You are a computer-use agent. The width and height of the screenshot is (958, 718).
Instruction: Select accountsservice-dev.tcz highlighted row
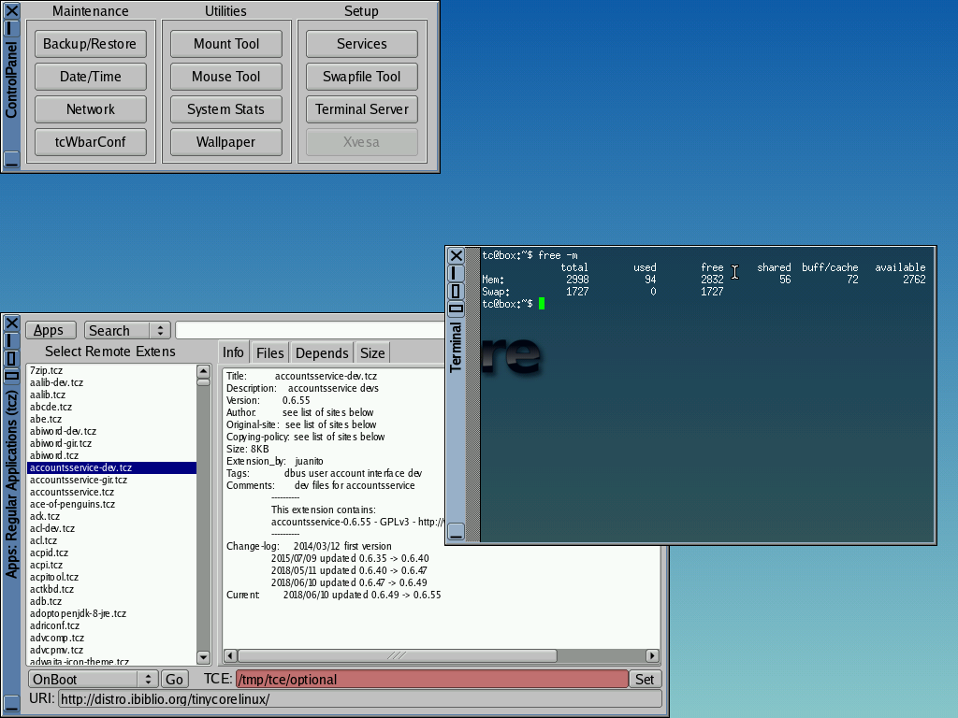pos(111,467)
